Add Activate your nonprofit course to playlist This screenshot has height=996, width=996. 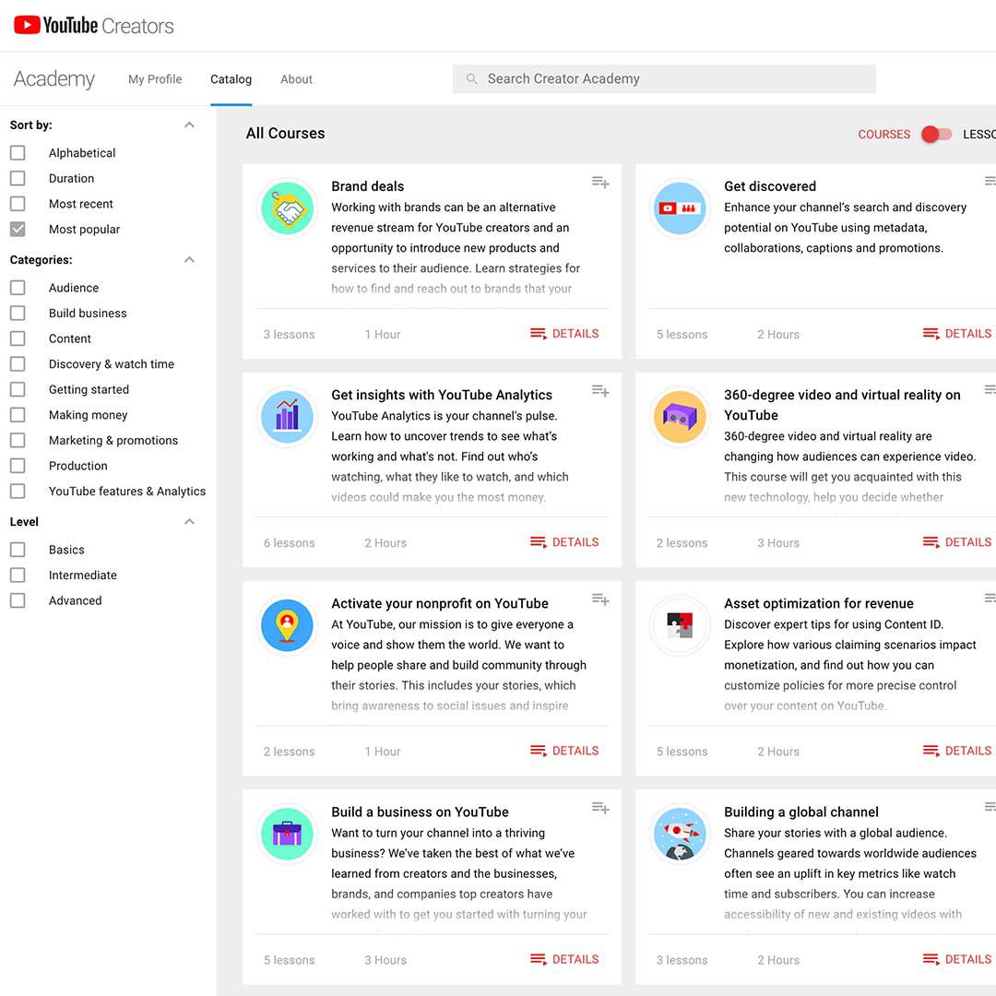pyautogui.click(x=600, y=599)
